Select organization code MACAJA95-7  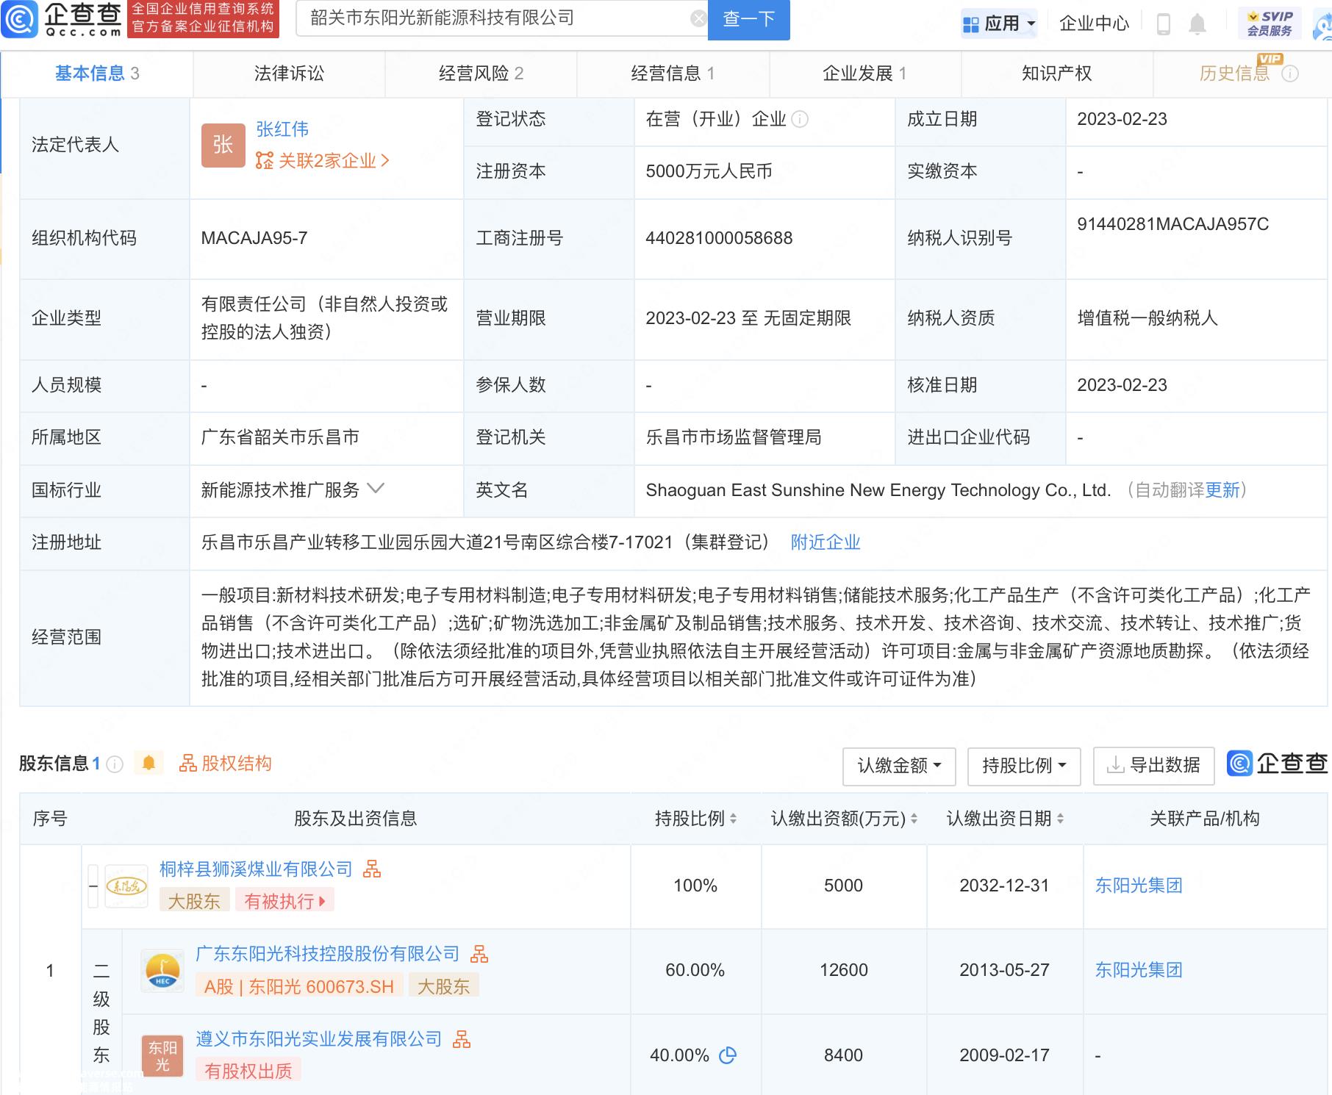coord(254,238)
